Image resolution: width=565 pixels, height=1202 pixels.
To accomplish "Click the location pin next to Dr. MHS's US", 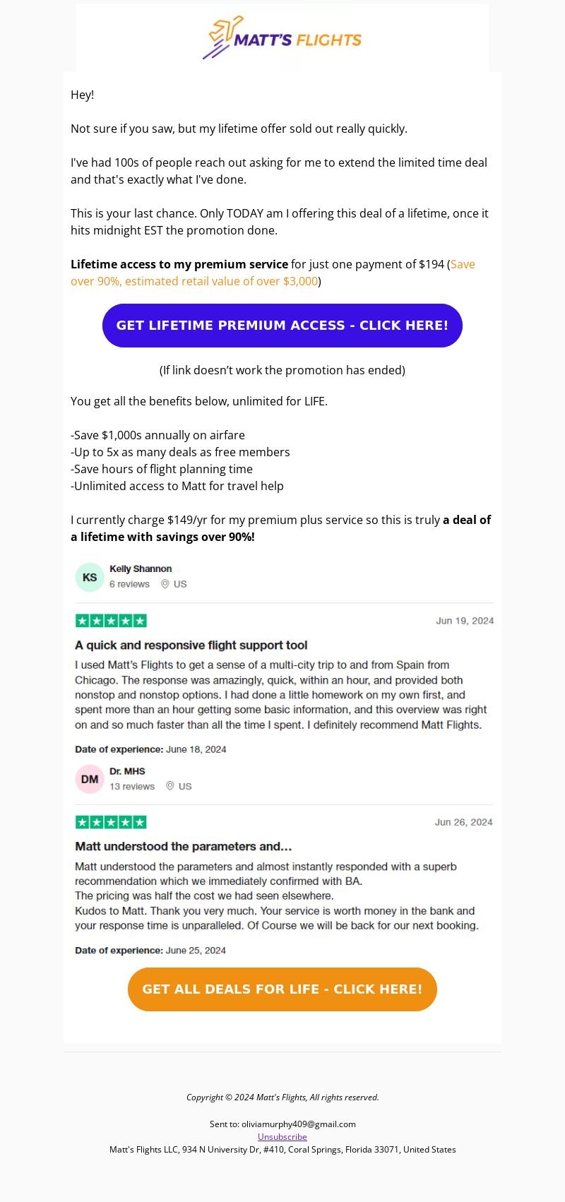I will point(170,786).
